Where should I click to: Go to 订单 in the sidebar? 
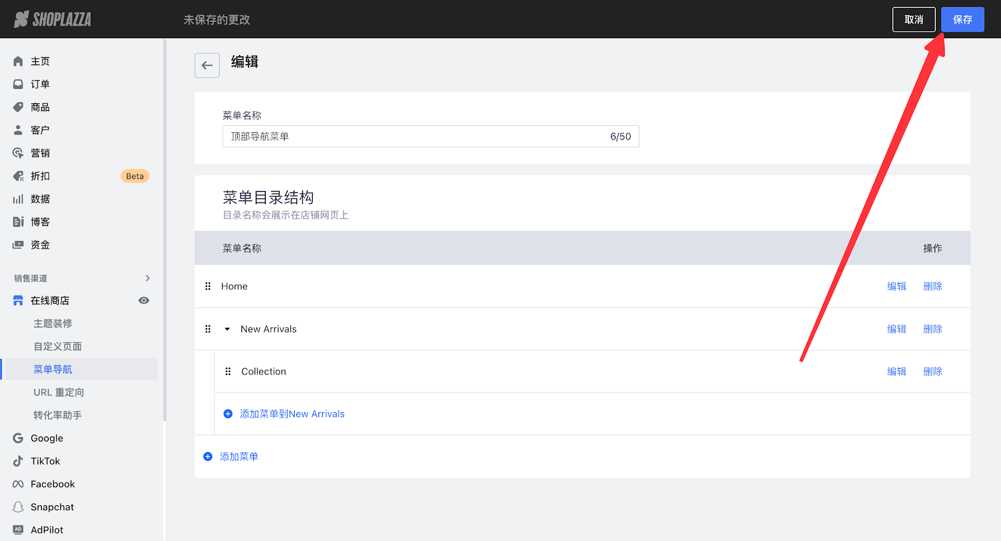pyautogui.click(x=40, y=84)
